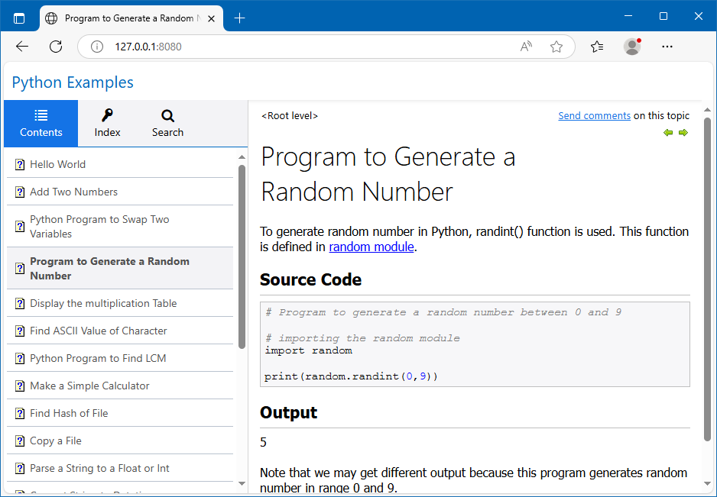The height and width of the screenshot is (497, 717).
Task: Click the Root level breadcrumb
Action: tap(290, 115)
